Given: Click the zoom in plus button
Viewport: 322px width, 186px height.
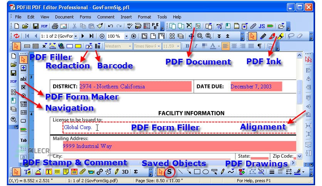Looking at the screenshot, I should [134, 36].
